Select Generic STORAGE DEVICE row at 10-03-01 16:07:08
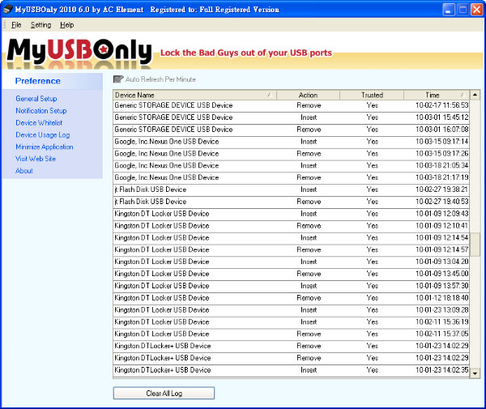 (291, 130)
